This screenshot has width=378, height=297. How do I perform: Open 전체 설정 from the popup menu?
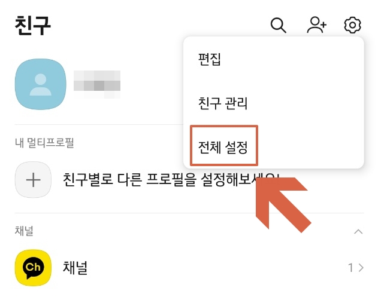(x=223, y=147)
